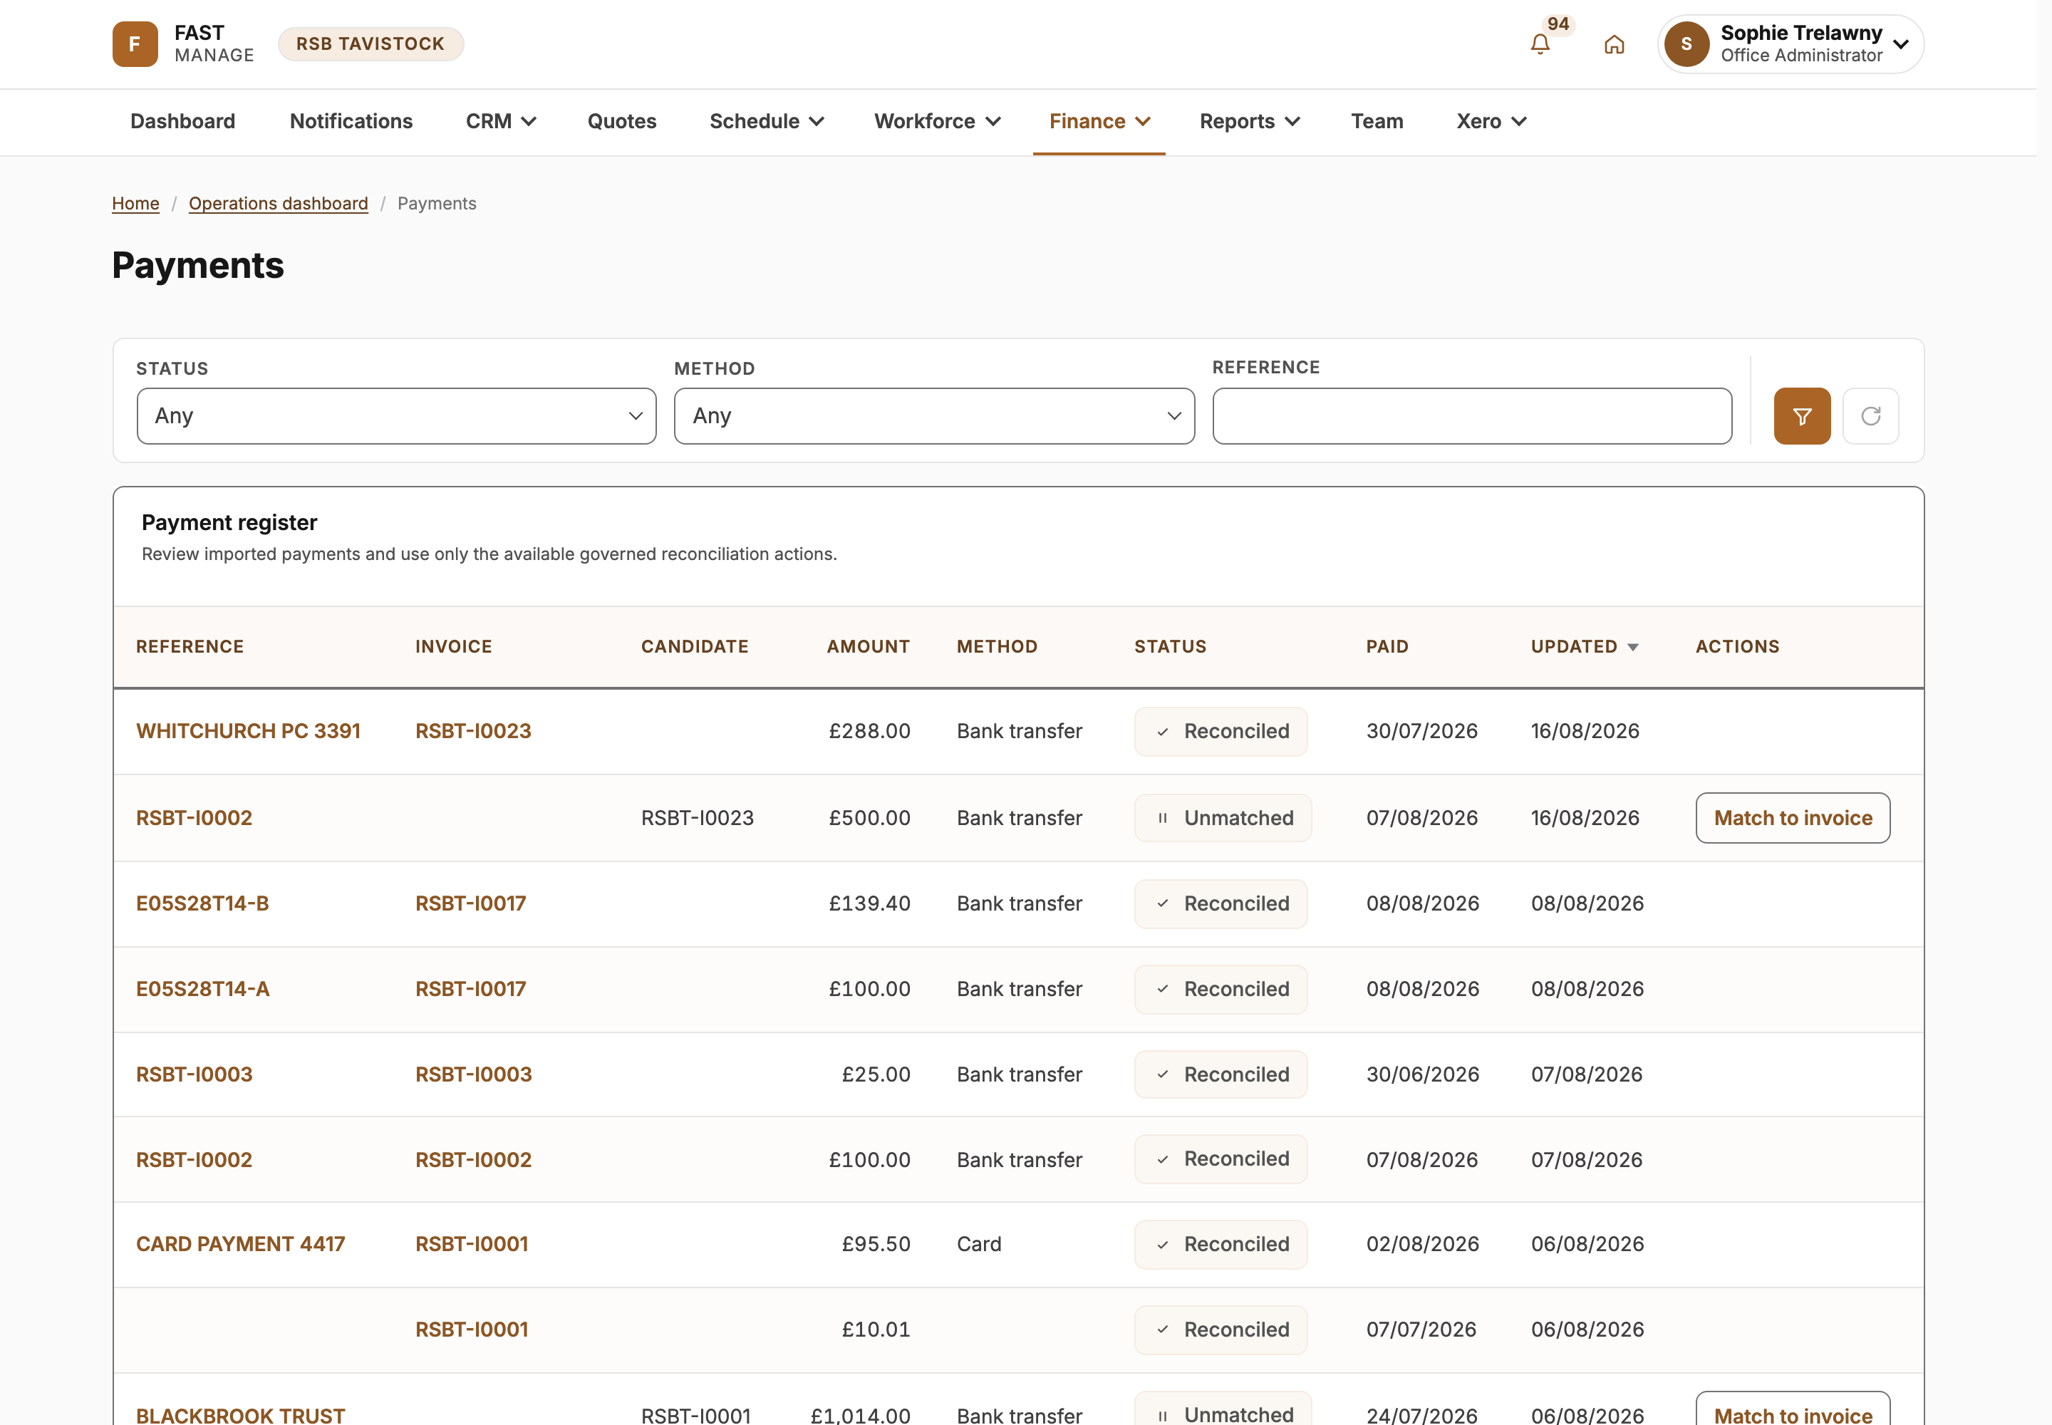Click the Operations dashboard breadcrumb link

278,204
